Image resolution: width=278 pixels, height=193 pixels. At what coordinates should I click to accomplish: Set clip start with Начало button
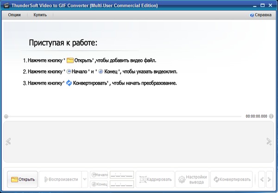pyautogui.click(x=99, y=175)
